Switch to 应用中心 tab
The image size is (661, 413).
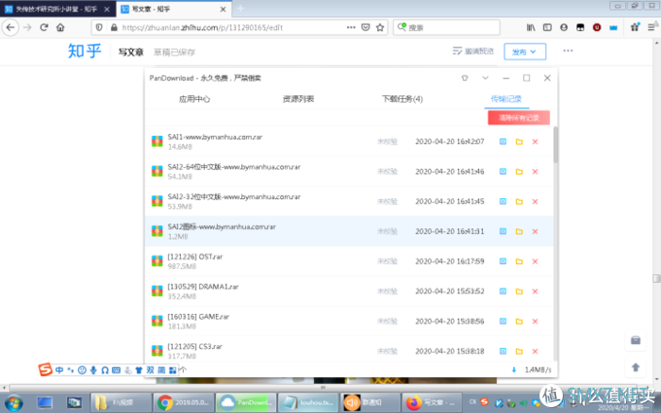[194, 99]
